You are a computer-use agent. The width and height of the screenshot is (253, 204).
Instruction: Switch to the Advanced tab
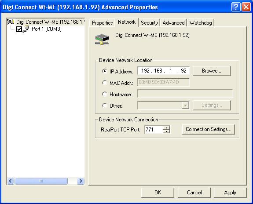click(x=173, y=23)
